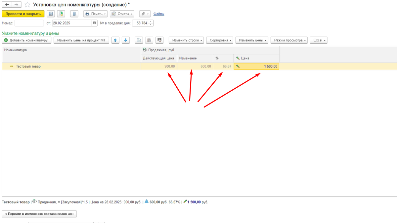Click the 900,00 current price cell

point(159,67)
